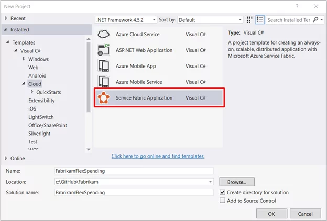Click the Recent section label
327x221 pixels.
[x=18, y=18]
